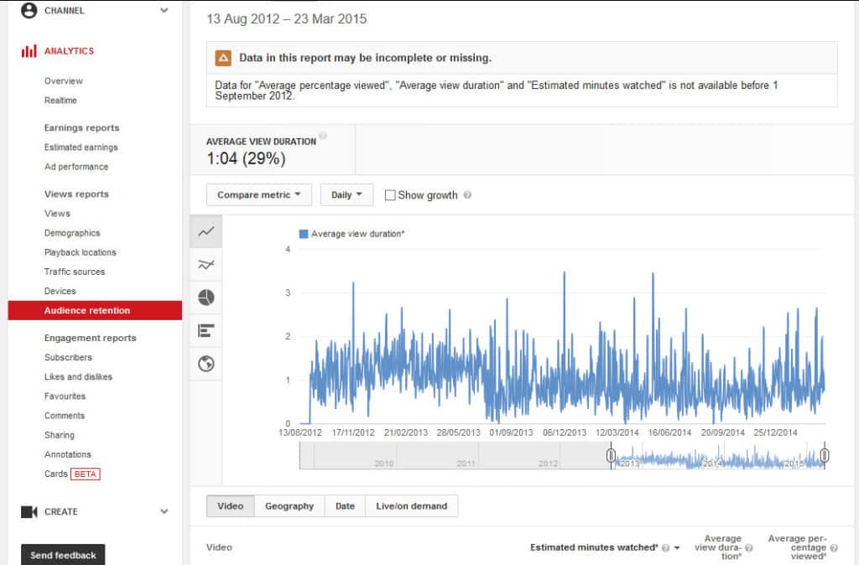Open help icon beside Average View Duration
The width and height of the screenshot is (859, 565).
pos(323,136)
